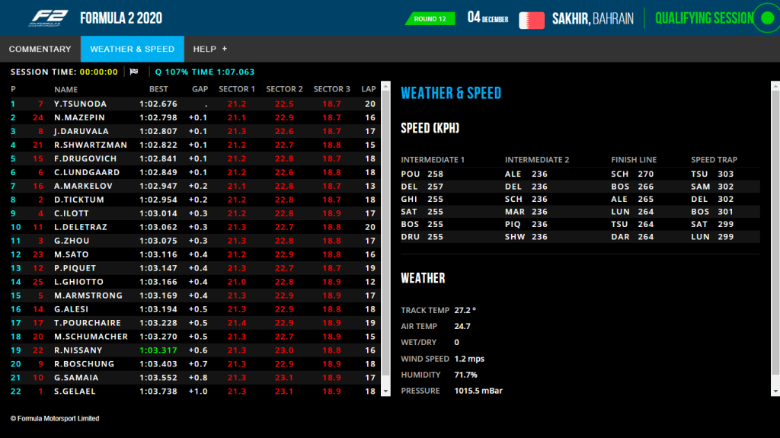Click the TSU 303 speed trap entry
The height and width of the screenshot is (438, 780).
click(x=712, y=174)
